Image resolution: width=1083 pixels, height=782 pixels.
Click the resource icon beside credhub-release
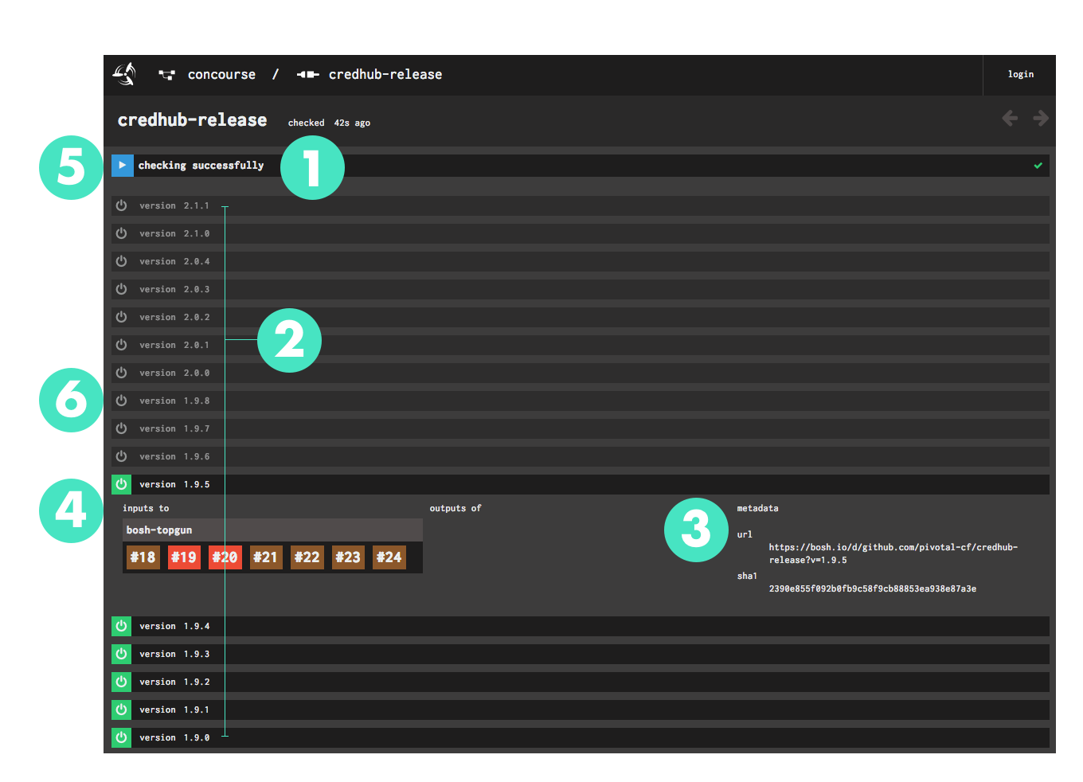[307, 75]
